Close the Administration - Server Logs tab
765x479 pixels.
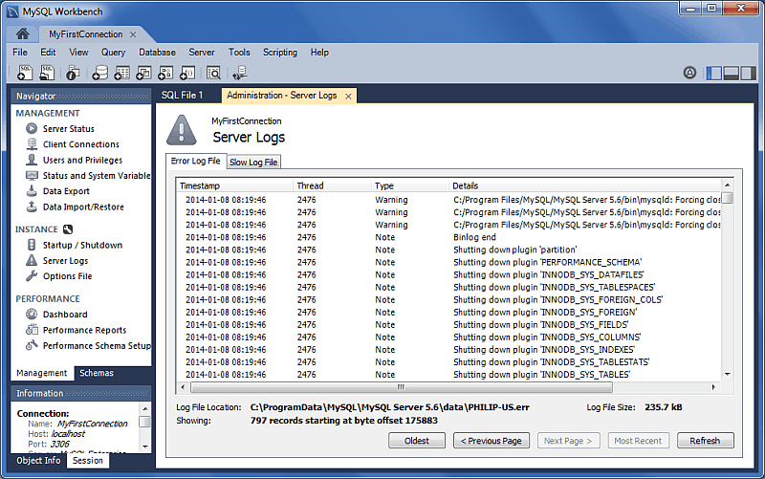(348, 97)
